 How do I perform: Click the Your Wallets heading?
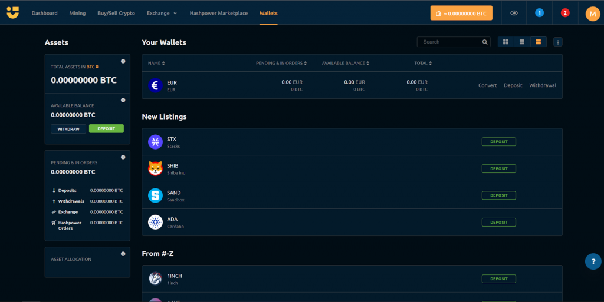[164, 42]
